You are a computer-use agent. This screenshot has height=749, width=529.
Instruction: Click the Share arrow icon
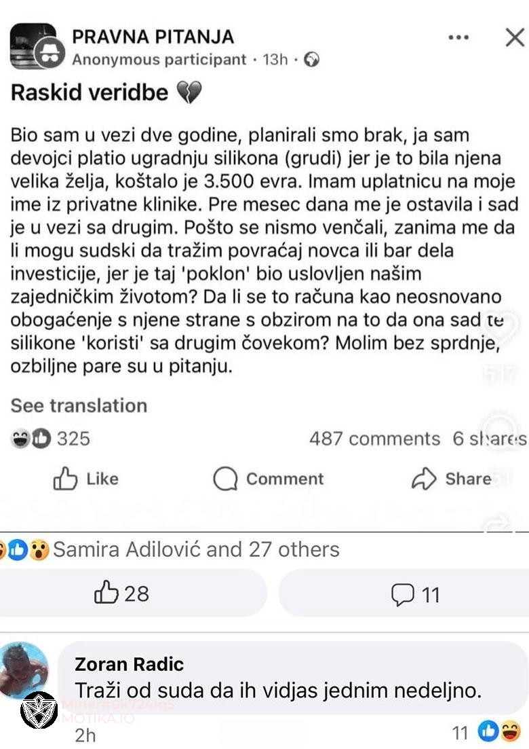pos(423,479)
